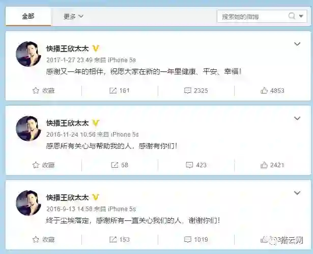Repost the post with 161 shares
Screen dimensions: 313x254
click(x=120, y=91)
